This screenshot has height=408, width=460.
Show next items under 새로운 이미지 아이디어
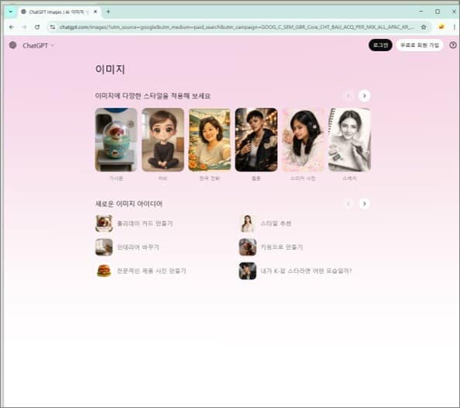tap(365, 203)
